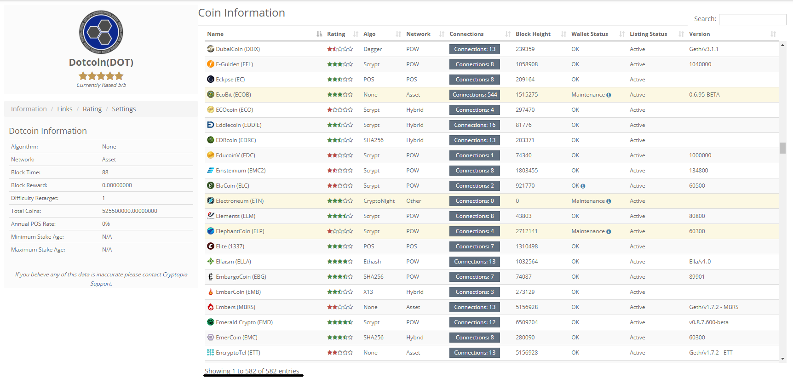Click the Dotcoin logo icon
This screenshot has width=793, height=384.
[x=101, y=32]
